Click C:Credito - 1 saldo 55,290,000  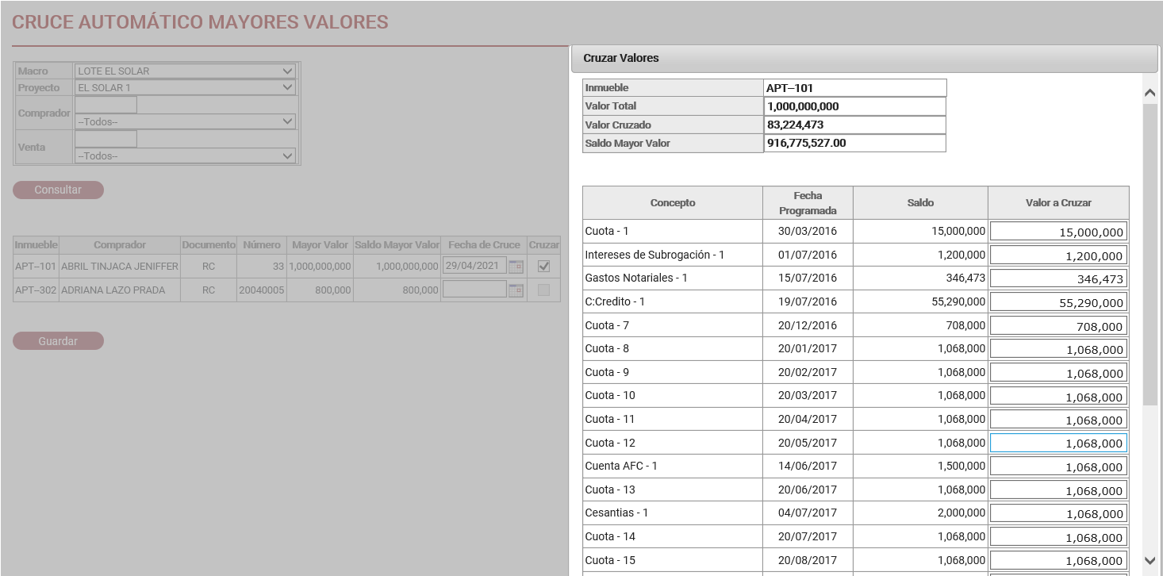pyautogui.click(x=920, y=301)
